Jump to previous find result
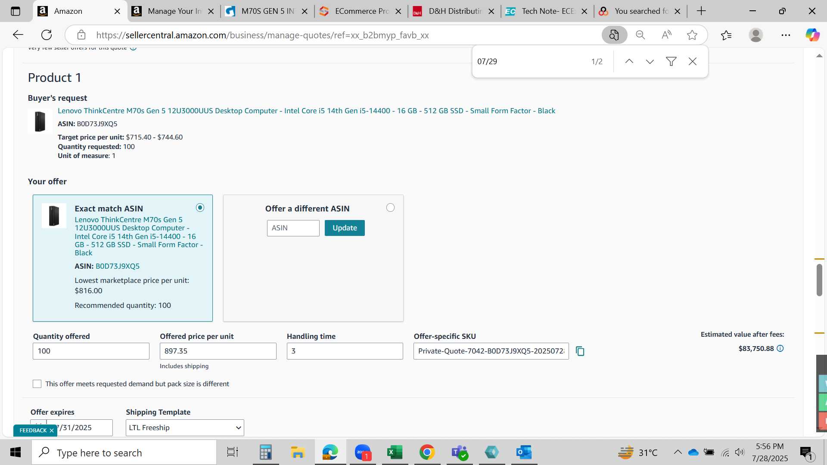827x465 pixels. [629, 62]
